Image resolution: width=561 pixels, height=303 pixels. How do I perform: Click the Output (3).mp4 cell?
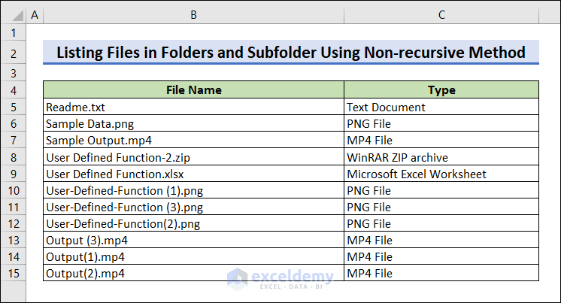(x=193, y=240)
